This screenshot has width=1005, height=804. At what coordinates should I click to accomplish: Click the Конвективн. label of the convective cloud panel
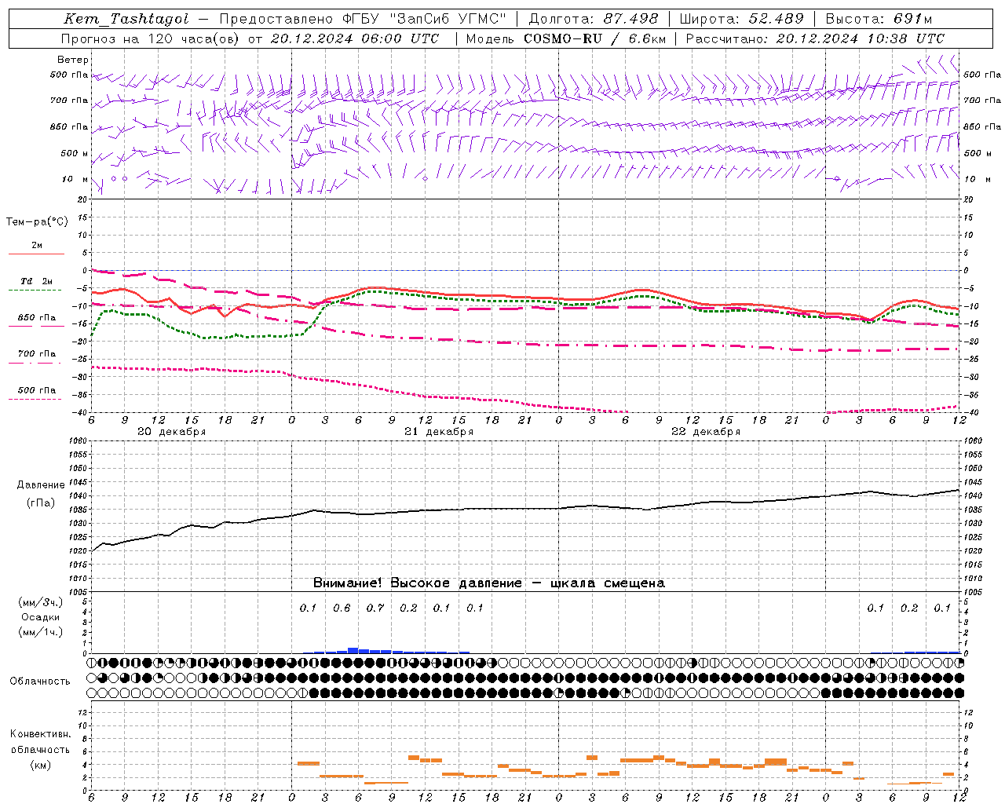click(40, 734)
